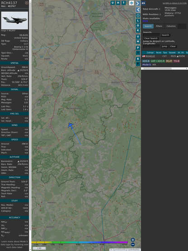This screenshot has width=188, height=251.
Task: Click the crosshair center-map icon
Action: point(138,15)
